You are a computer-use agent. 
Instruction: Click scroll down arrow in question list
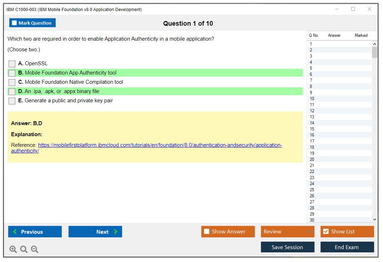(x=374, y=220)
